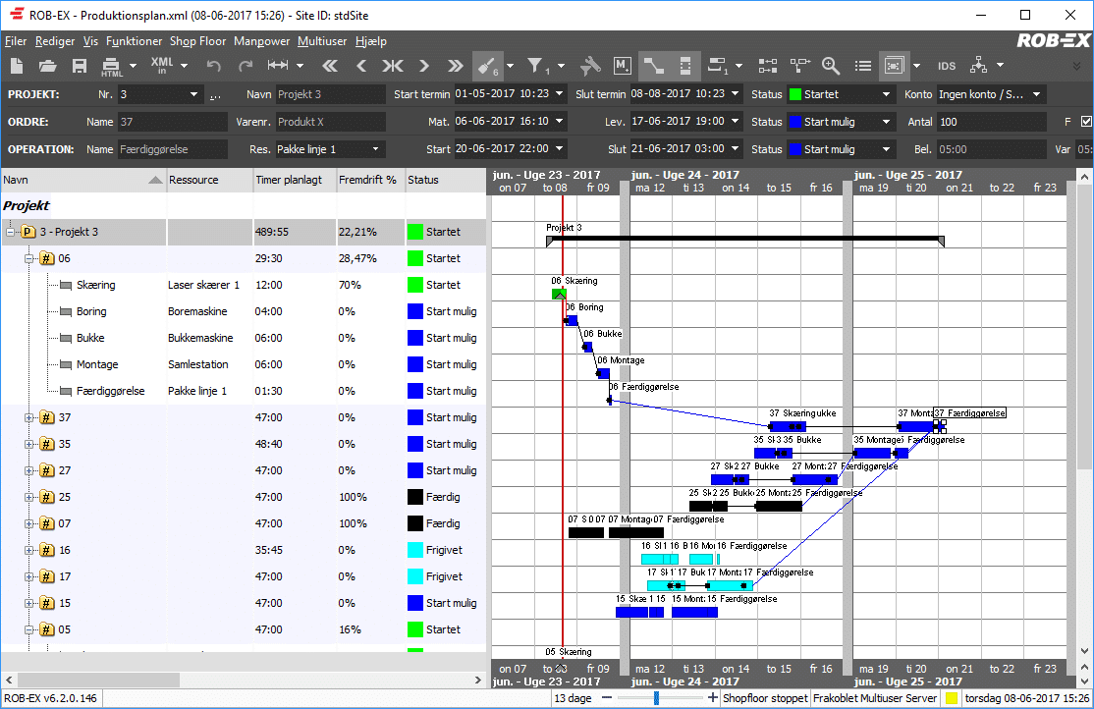The image size is (1094, 709).
Task: Open the folder icon to load a plan
Action: [x=47, y=66]
